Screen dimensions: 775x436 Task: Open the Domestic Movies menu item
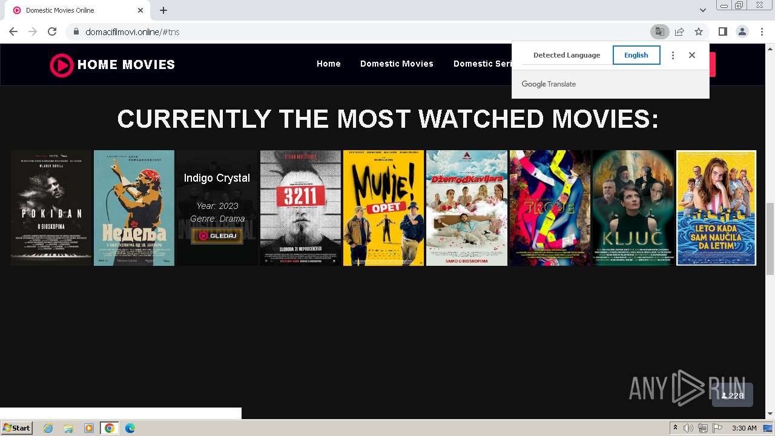point(397,64)
